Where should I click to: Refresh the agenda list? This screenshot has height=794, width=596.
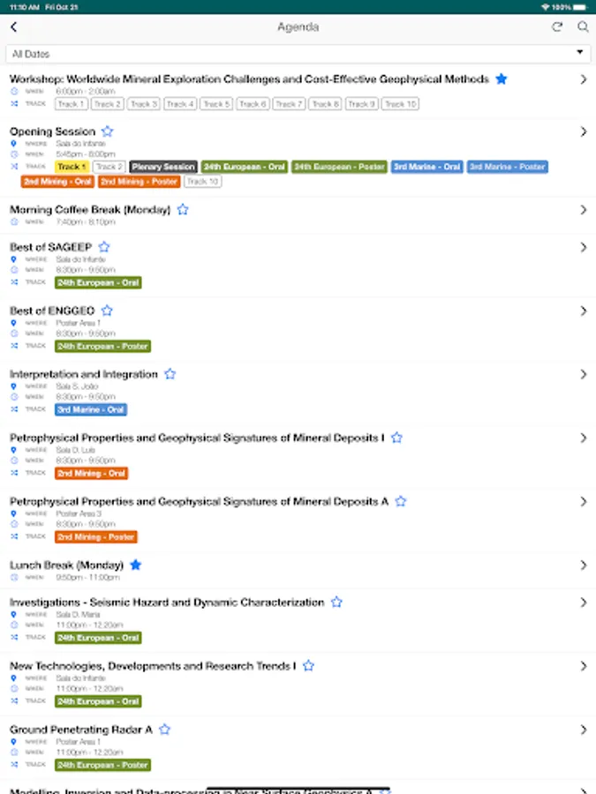(557, 27)
